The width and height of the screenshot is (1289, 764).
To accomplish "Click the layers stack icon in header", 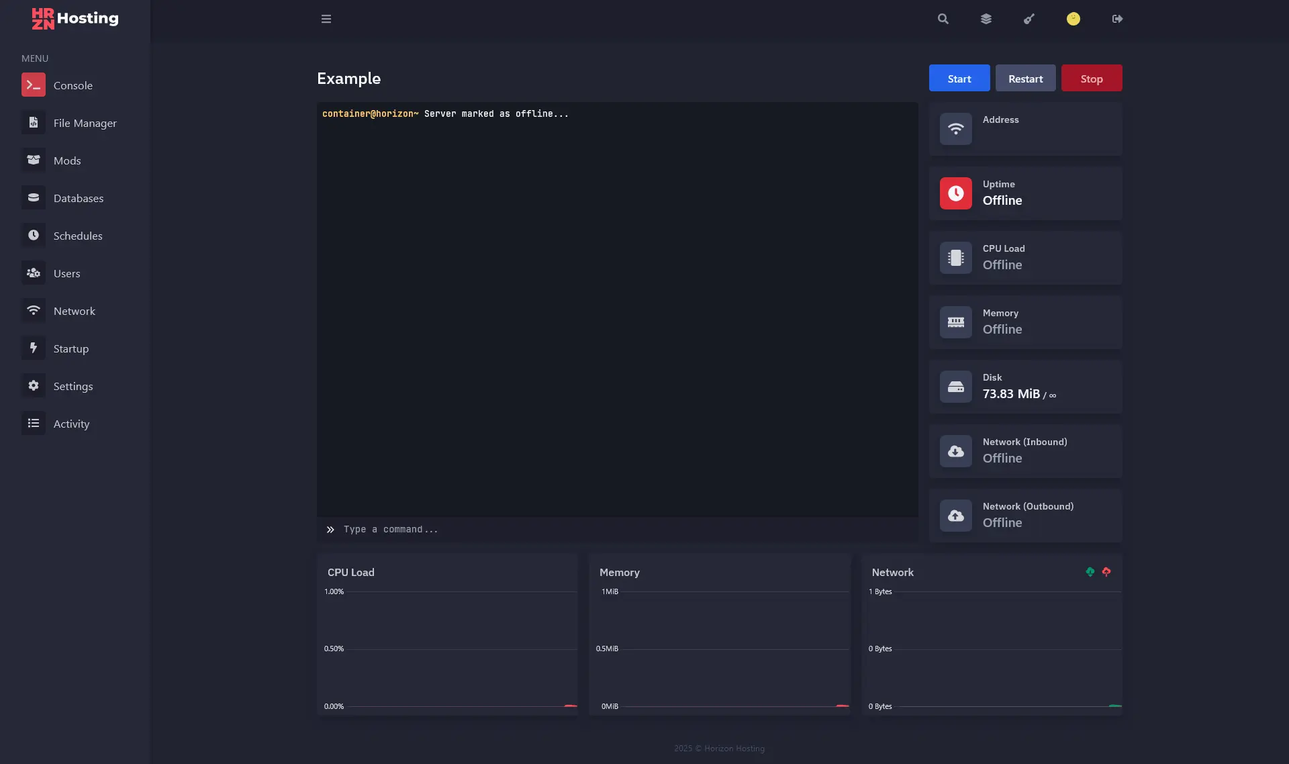I will (x=986, y=19).
